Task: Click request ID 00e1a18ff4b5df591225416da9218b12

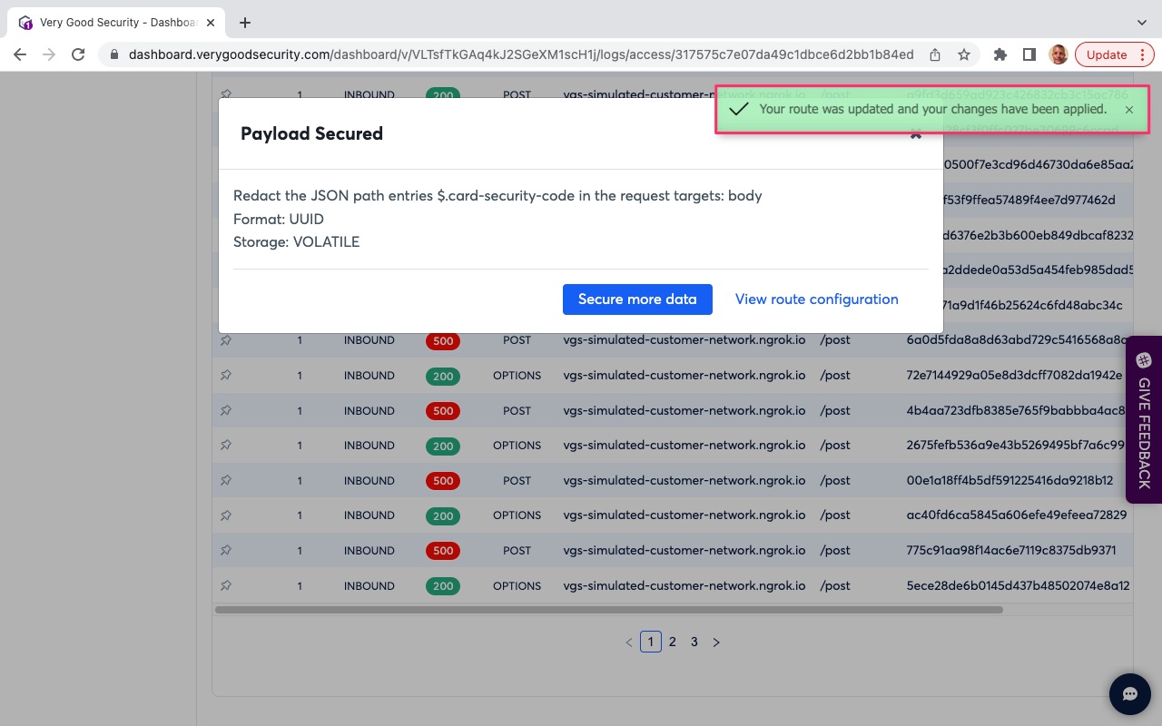Action: click(1009, 481)
